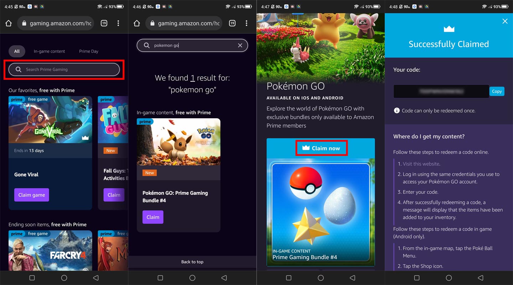Tap the Claim button on Fall Guys card
513x285 pixels.
click(x=114, y=195)
